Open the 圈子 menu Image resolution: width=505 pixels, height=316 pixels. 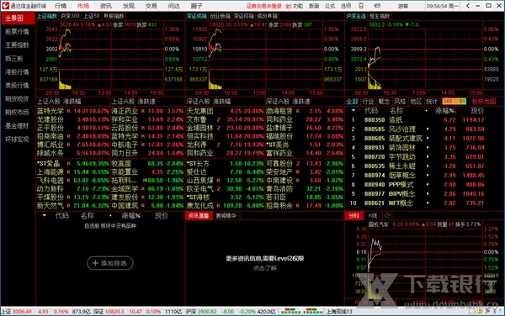click(196, 6)
